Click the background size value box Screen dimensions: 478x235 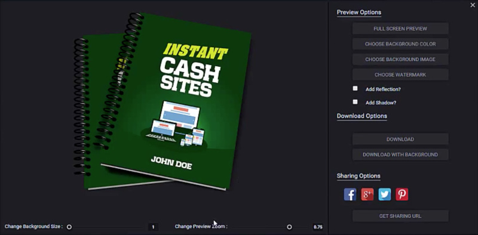(153, 227)
